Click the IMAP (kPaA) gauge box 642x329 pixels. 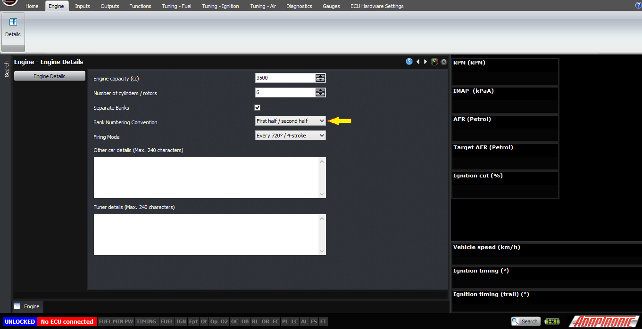click(x=505, y=100)
